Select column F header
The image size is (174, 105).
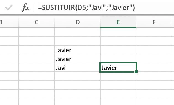click(x=154, y=22)
